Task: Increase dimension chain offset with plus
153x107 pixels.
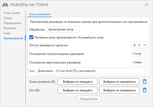Action: 139,45
